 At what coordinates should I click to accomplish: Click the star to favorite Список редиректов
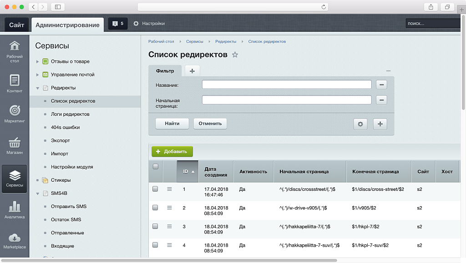coord(235,55)
